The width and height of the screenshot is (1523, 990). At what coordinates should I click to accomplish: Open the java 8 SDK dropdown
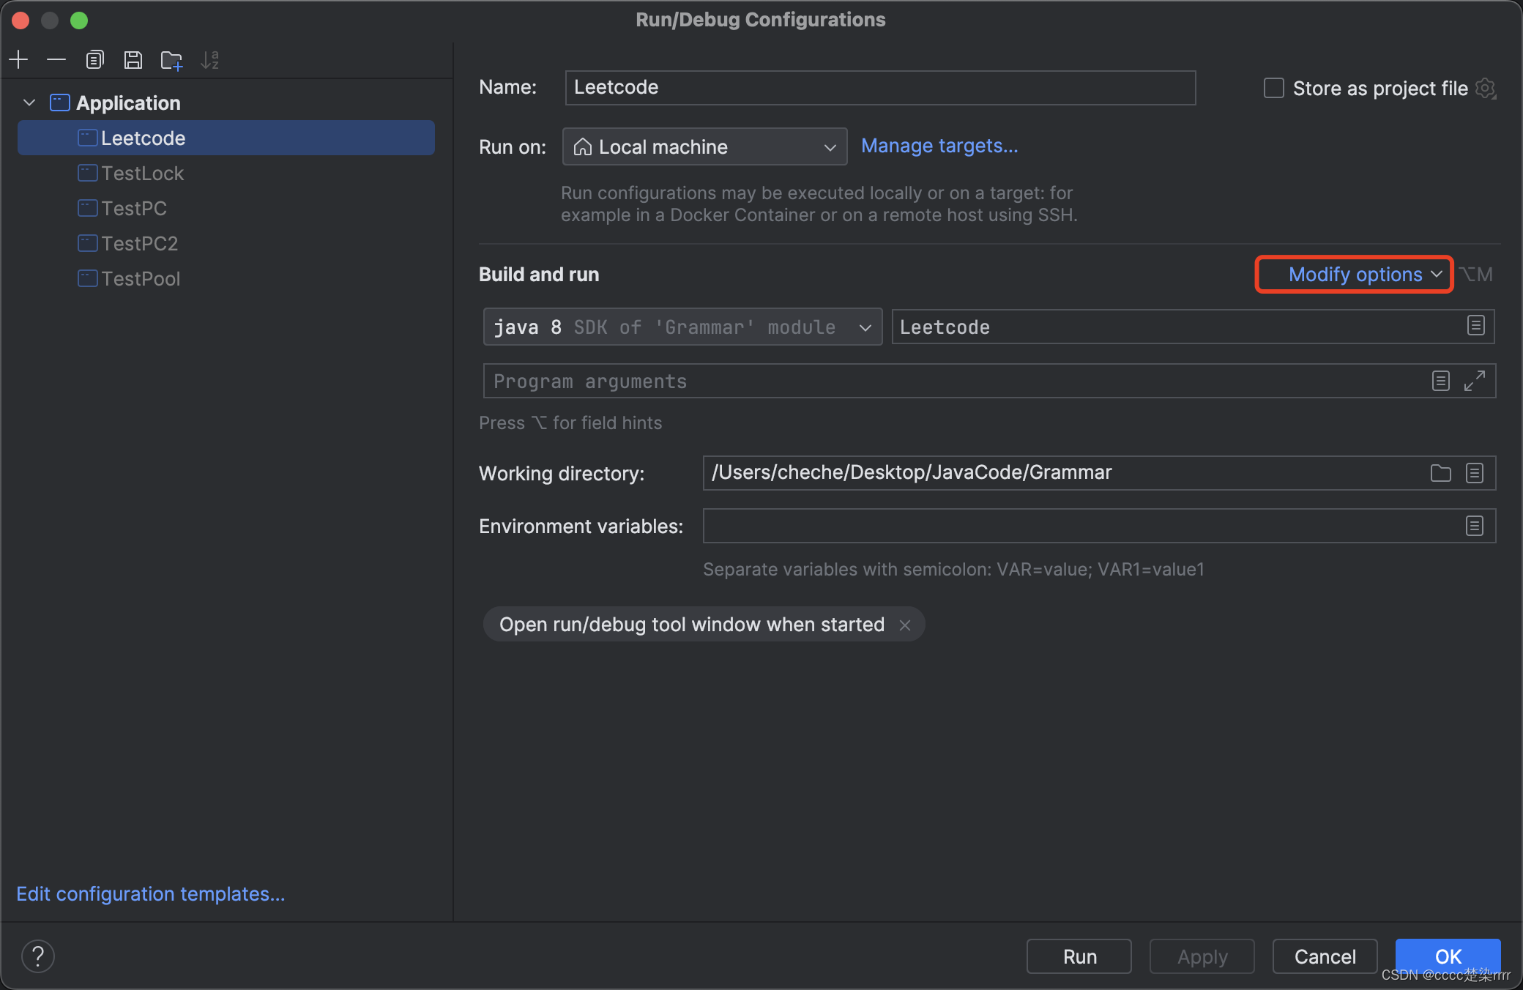click(x=682, y=327)
